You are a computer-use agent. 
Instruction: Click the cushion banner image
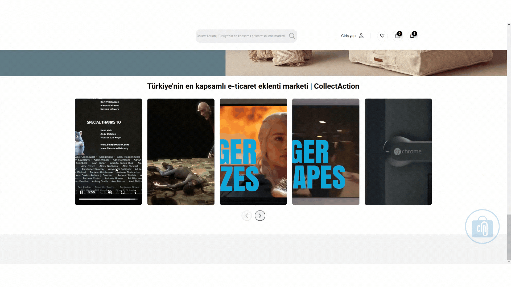click(x=366, y=63)
